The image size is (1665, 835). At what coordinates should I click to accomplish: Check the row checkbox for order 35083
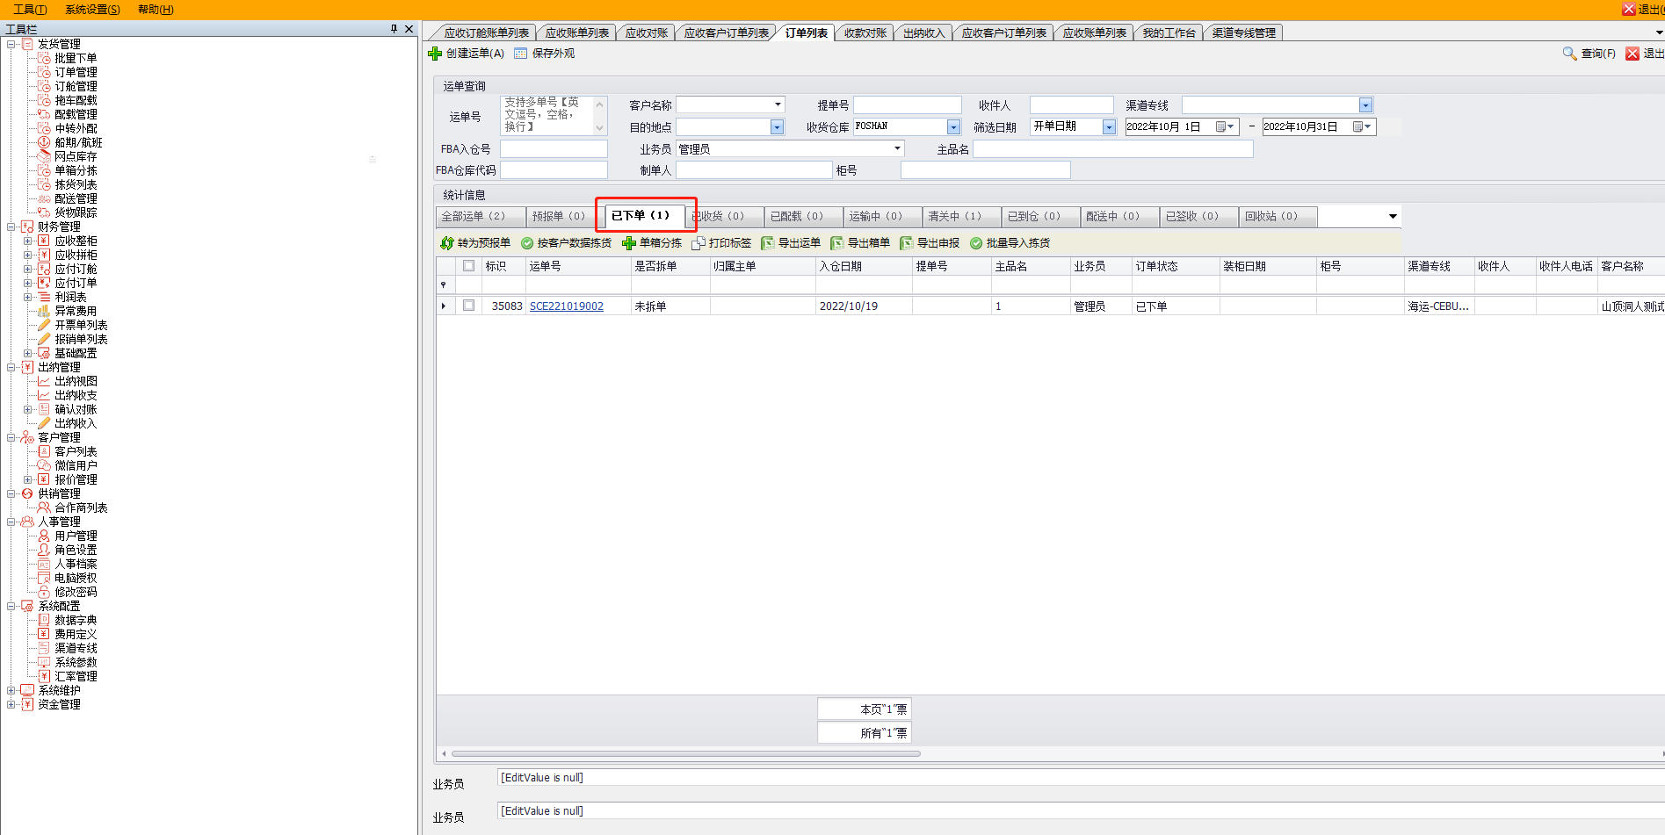tap(468, 306)
